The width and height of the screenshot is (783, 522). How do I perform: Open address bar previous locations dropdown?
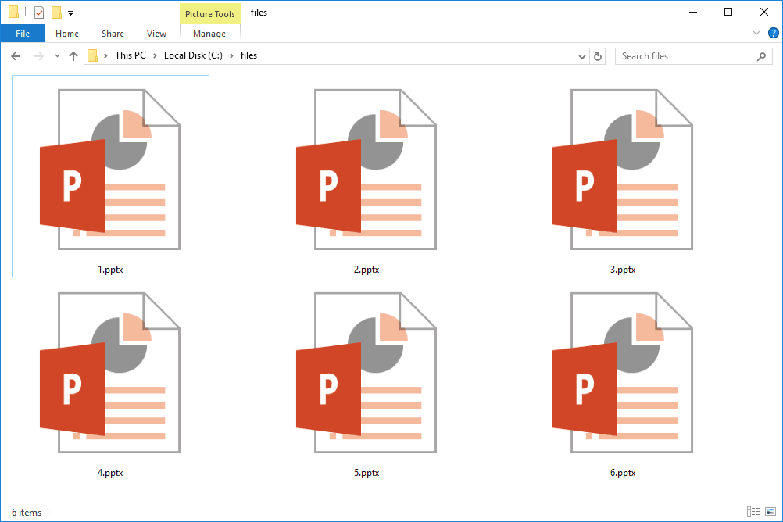(x=581, y=56)
